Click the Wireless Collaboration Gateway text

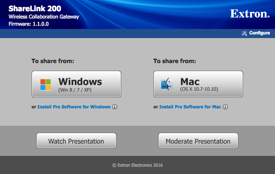(x=44, y=17)
